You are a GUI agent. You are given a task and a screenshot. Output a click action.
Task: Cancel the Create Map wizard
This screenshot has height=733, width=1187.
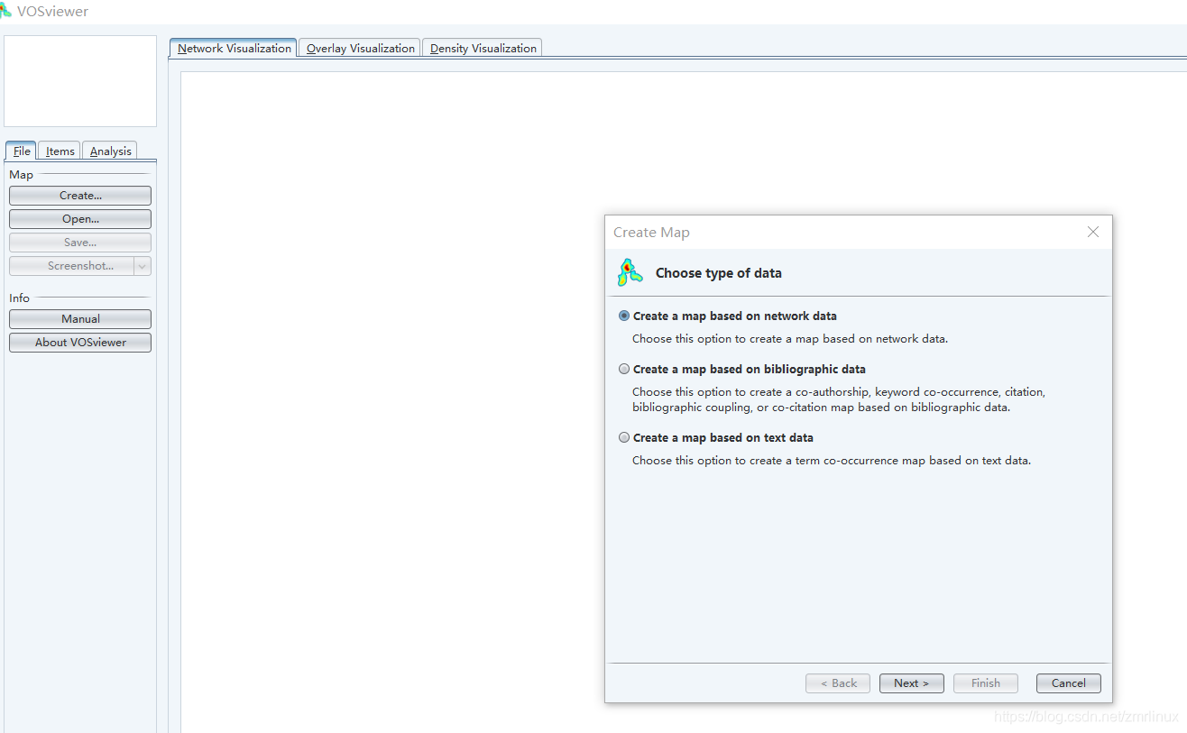(x=1068, y=683)
